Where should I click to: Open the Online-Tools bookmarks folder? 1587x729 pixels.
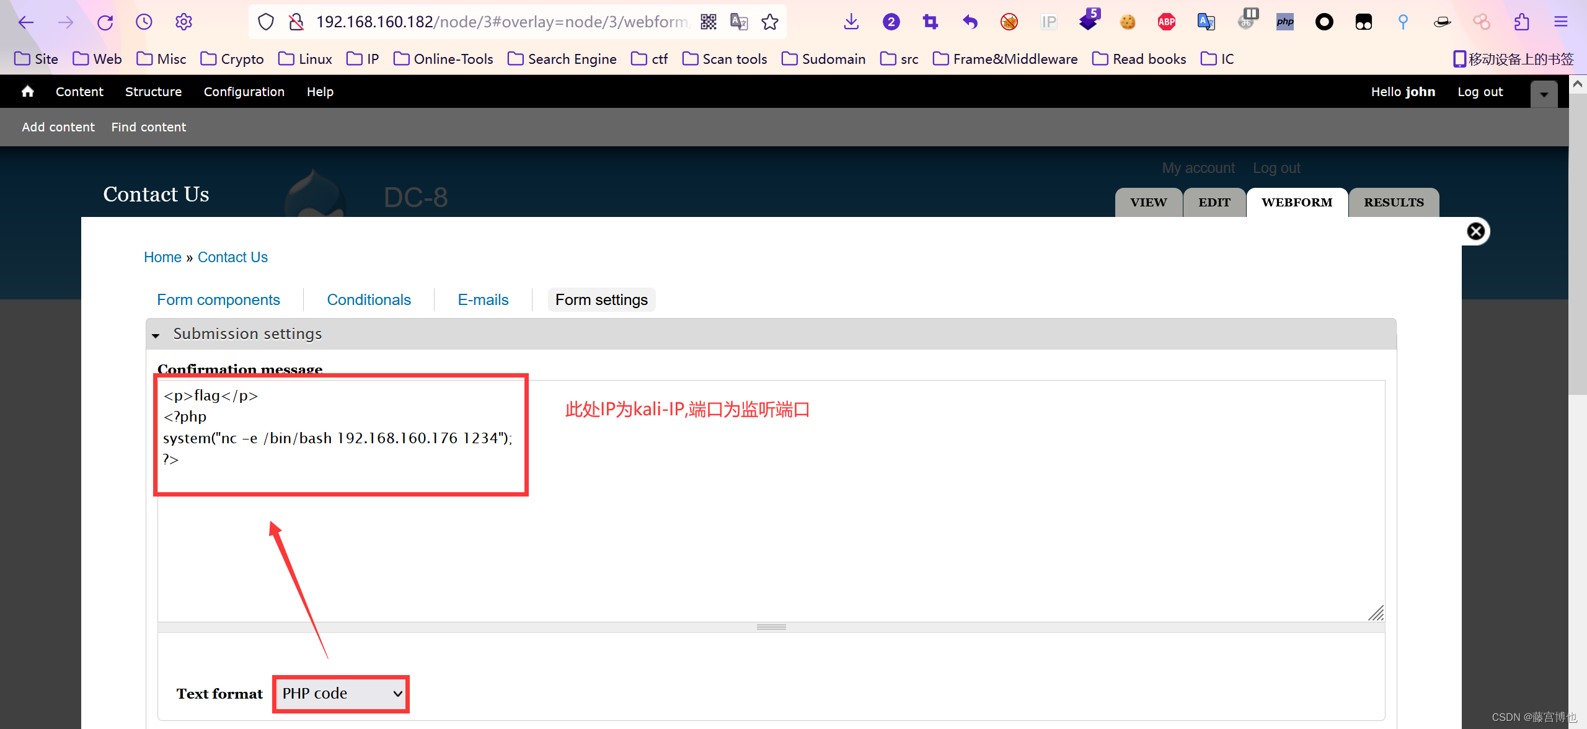(444, 59)
